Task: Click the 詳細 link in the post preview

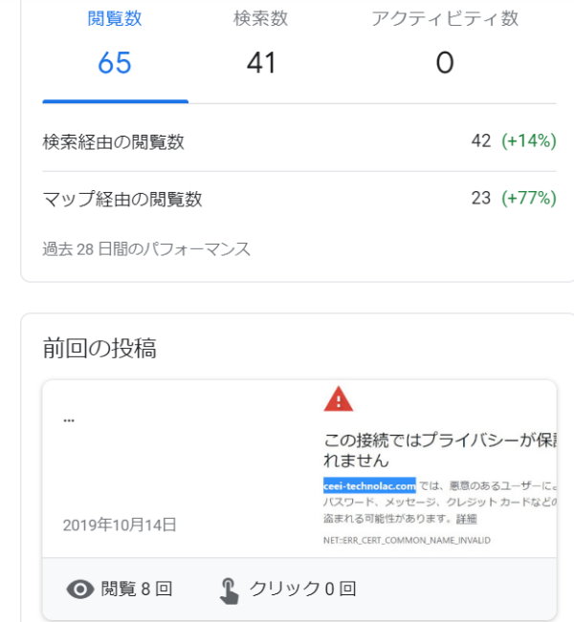Action: 466,519
